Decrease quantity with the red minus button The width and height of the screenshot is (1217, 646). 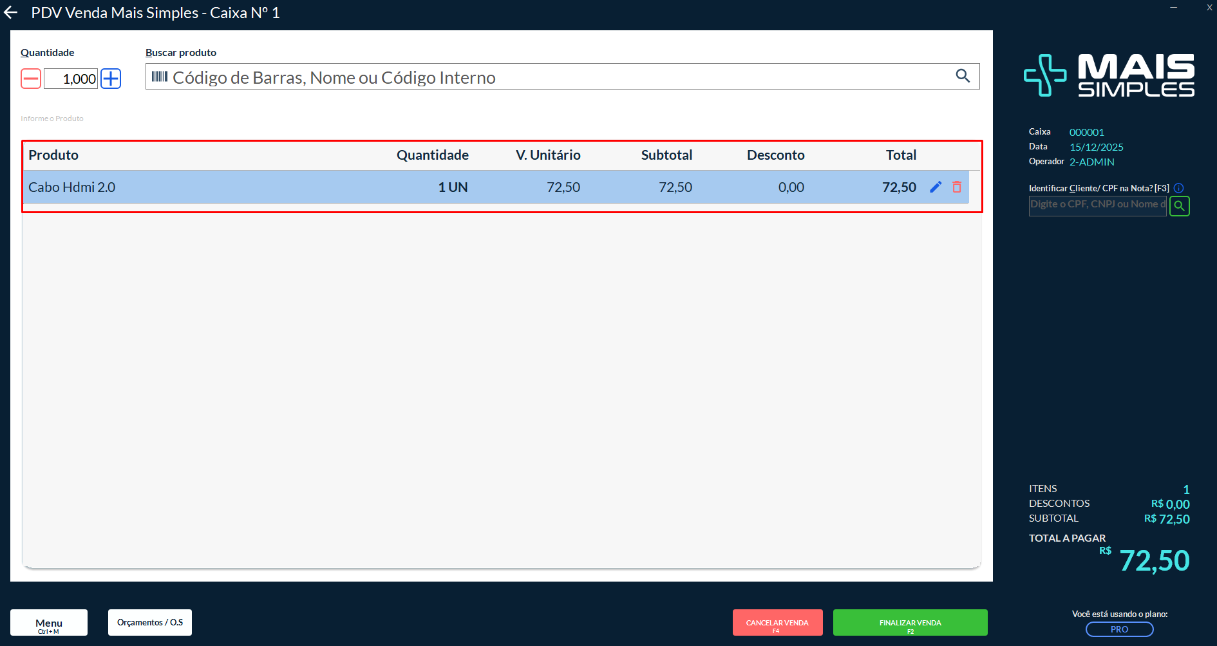[x=31, y=79]
